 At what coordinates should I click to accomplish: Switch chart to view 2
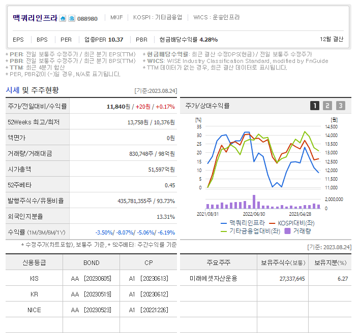(x=327, y=106)
